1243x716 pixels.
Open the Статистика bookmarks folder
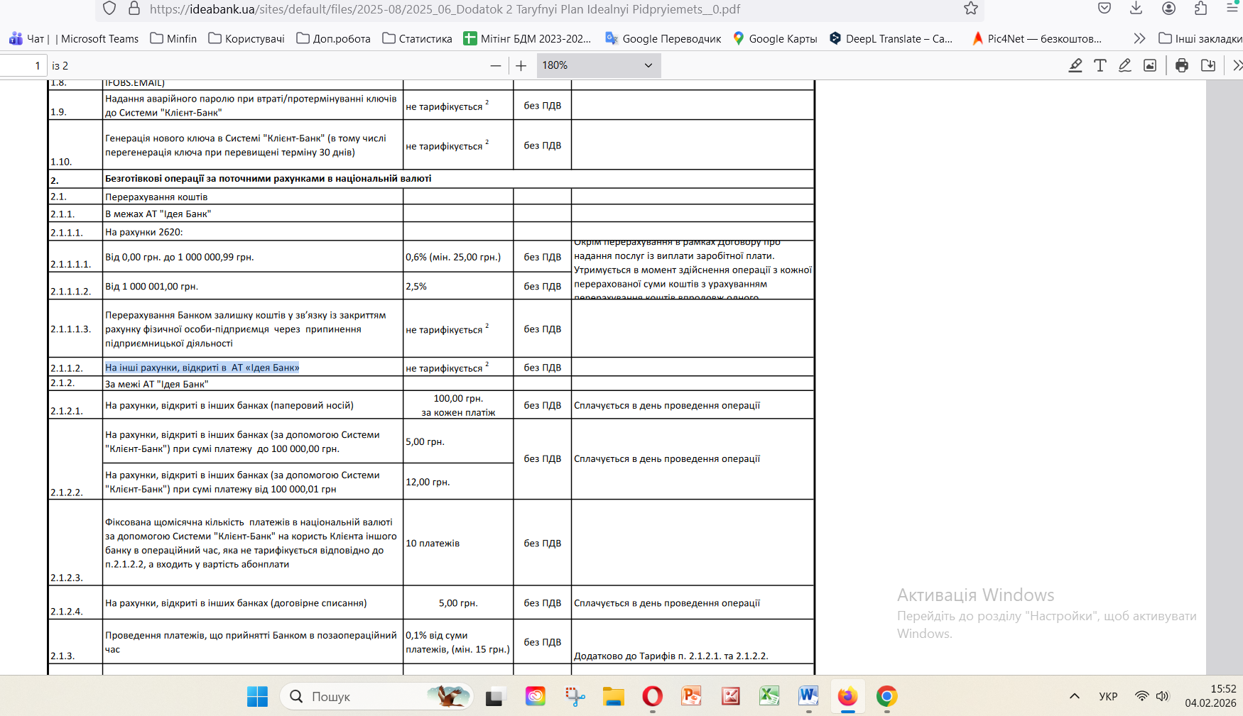pos(417,38)
